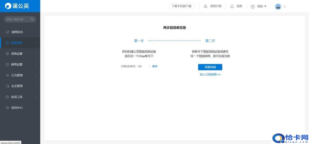Click the 帮助 question mark icon

click(x=253, y=6)
